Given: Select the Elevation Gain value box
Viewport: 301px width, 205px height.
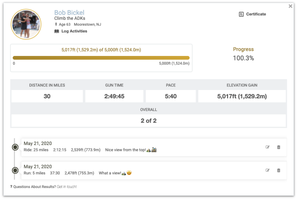Looking at the screenshot, I should [x=242, y=96].
